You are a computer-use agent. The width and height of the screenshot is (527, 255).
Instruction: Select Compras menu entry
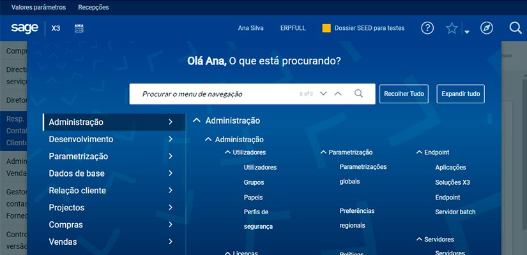click(x=114, y=224)
